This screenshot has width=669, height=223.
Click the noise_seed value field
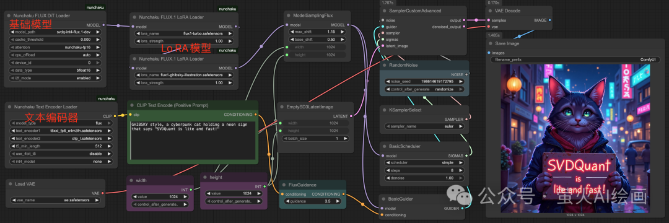click(x=424, y=81)
